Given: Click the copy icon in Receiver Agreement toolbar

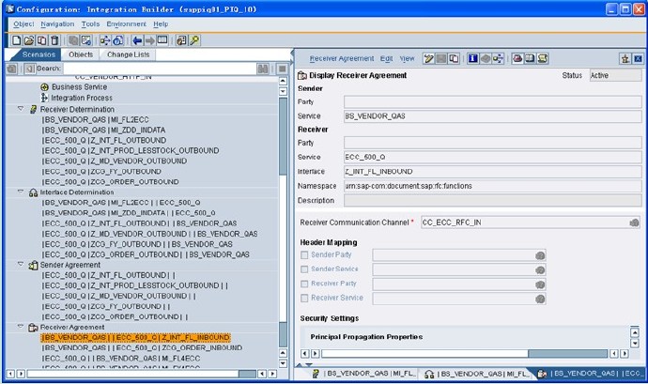Looking at the screenshot, I should click(454, 59).
